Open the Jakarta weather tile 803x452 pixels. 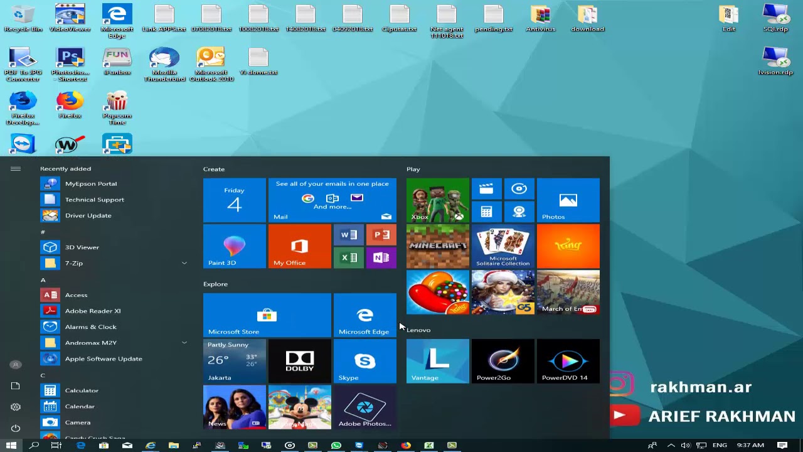(x=234, y=361)
